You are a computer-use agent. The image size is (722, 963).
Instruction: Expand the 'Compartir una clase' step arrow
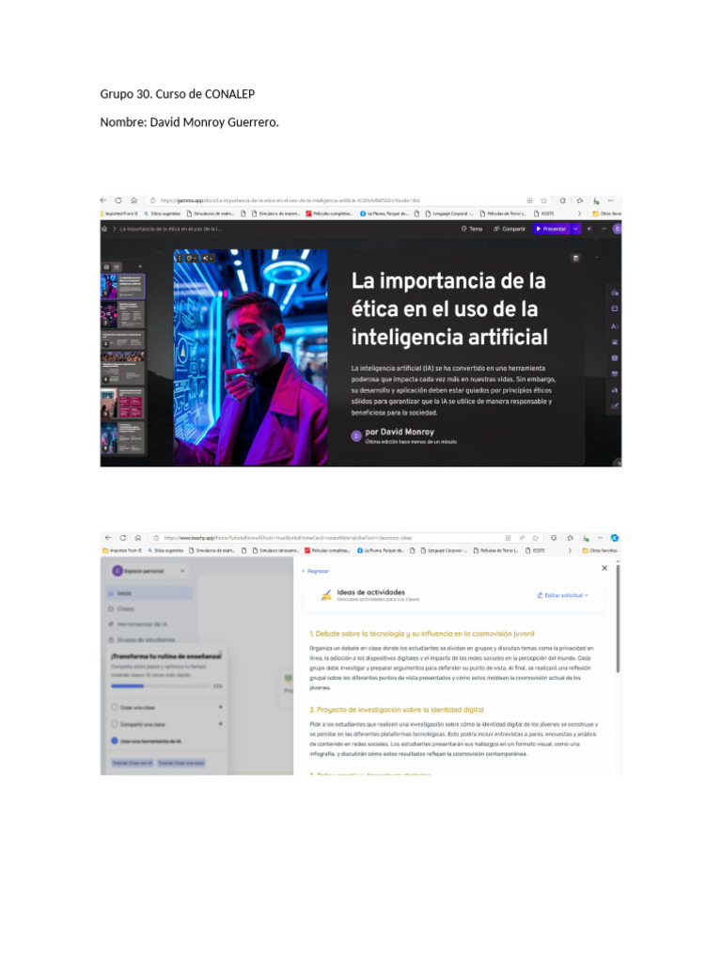click(220, 723)
